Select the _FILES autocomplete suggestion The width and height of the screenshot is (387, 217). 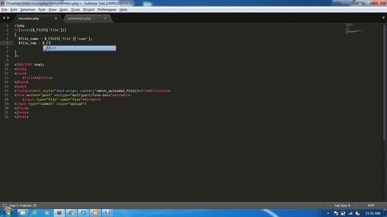[x=79, y=48]
